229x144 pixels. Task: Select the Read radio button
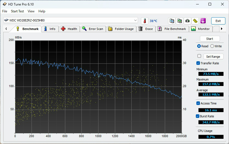coord(199,46)
